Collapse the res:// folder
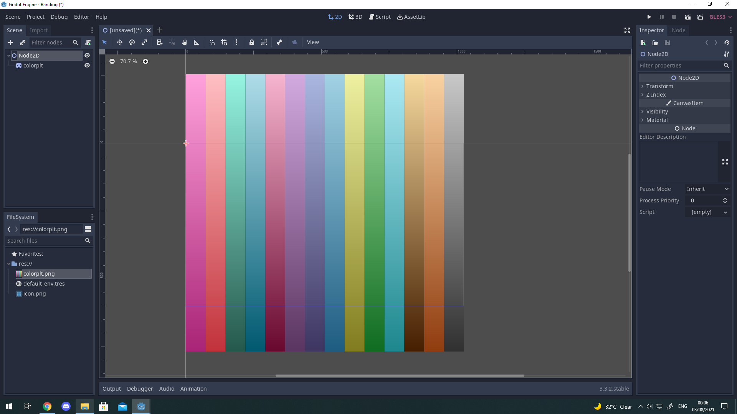 click(x=9, y=264)
